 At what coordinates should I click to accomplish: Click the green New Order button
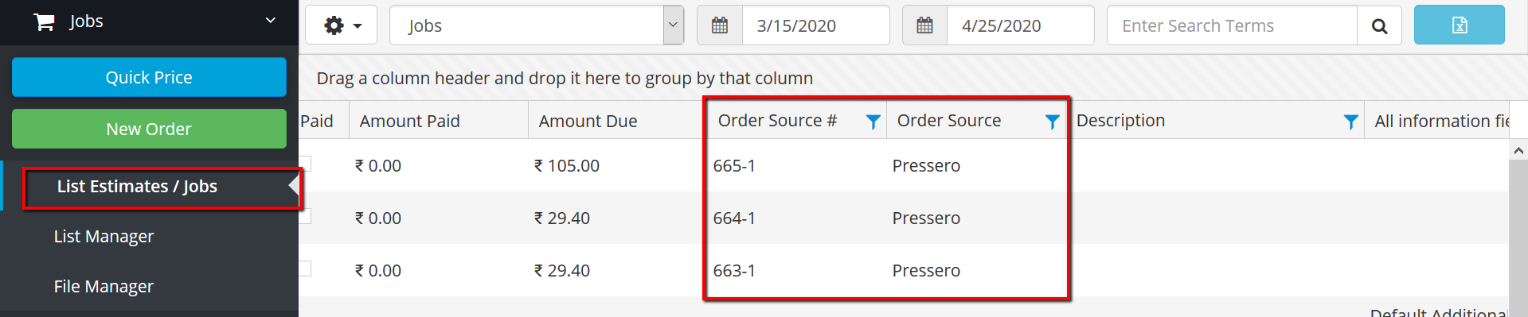click(149, 129)
